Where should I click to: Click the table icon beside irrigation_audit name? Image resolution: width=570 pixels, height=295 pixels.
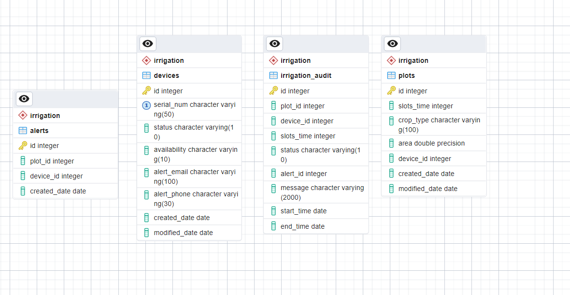coord(273,75)
